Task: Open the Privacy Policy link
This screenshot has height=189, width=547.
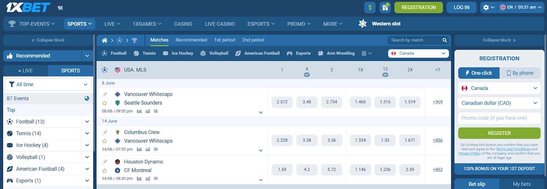Action: (x=469, y=154)
